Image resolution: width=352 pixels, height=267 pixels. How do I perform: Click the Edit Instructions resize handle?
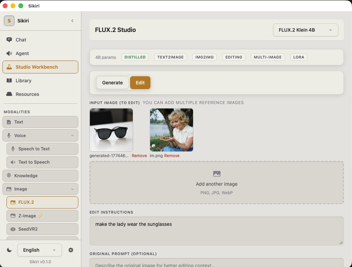pyautogui.click(x=341, y=243)
